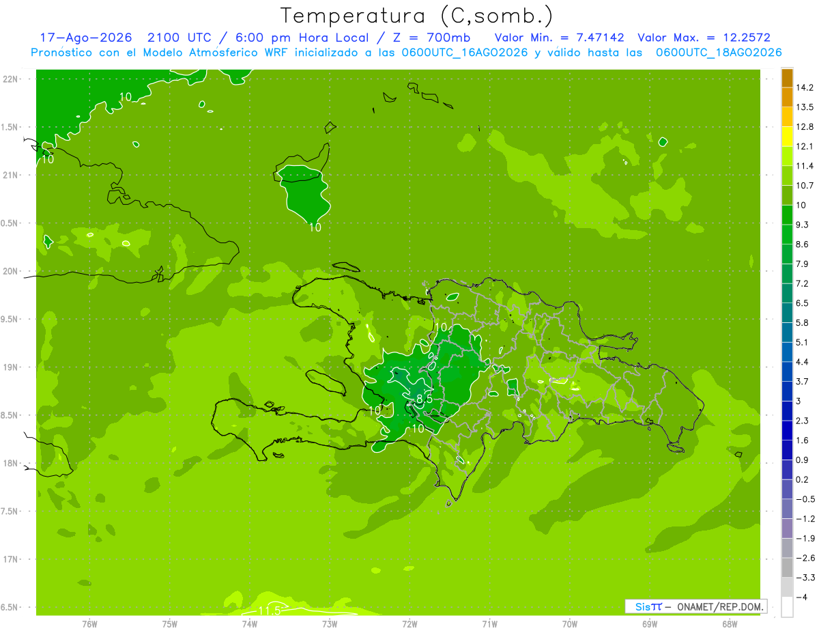The height and width of the screenshot is (633, 819).
Task: Click the '22N' latitude axis label
Action: coord(12,79)
